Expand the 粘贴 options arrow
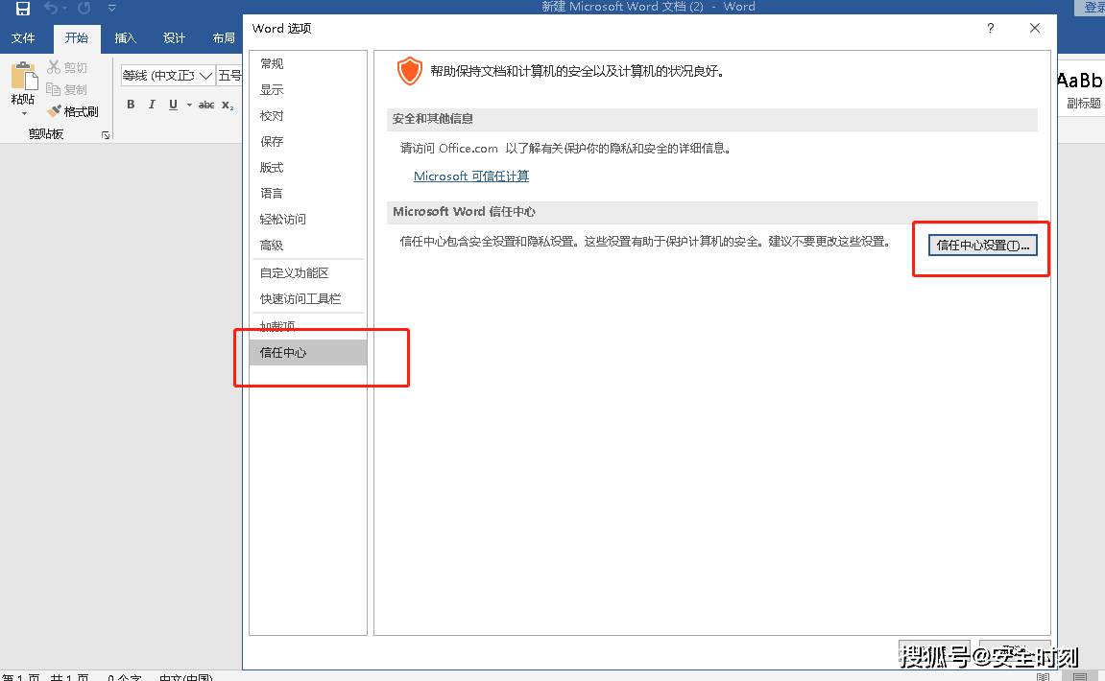The height and width of the screenshot is (681, 1105). [x=24, y=113]
